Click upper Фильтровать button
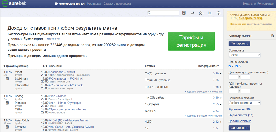The height and width of the screenshot is (132, 276). [239, 43]
